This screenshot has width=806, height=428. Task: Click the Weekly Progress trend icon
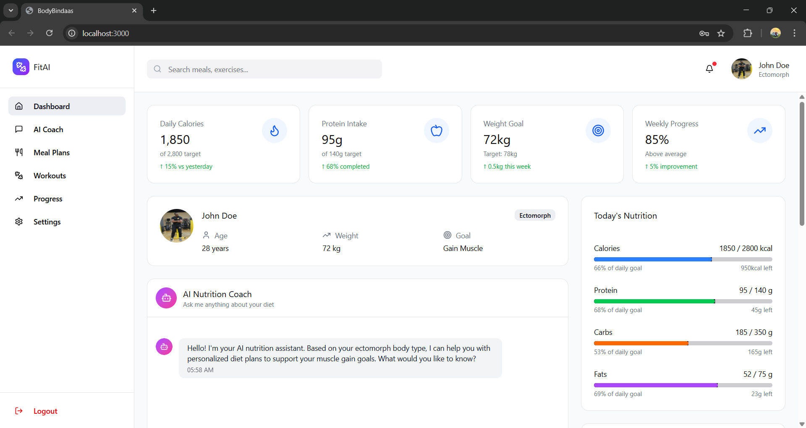(x=760, y=130)
